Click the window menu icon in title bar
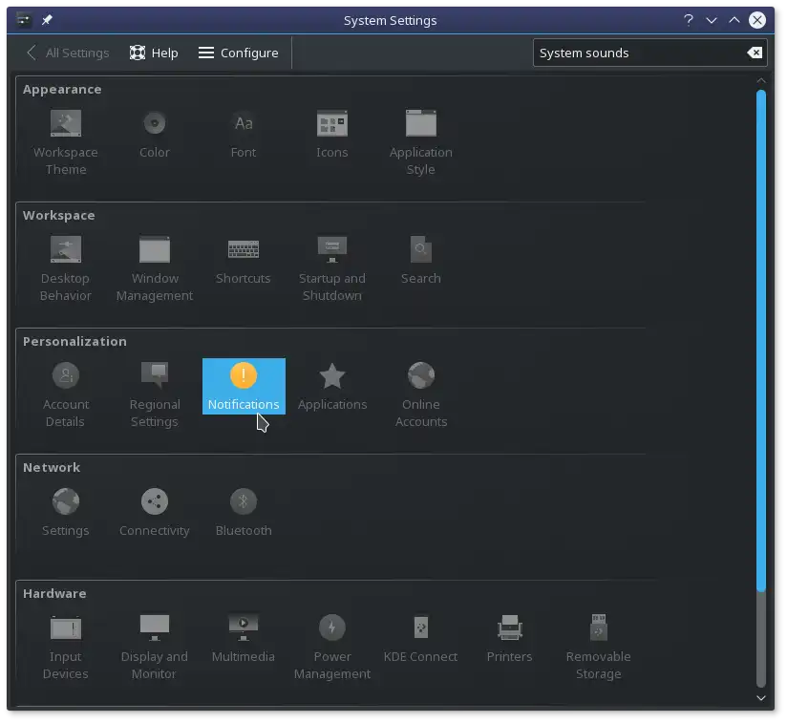Viewport: 787px width, 723px height. pyautogui.click(x=23, y=20)
